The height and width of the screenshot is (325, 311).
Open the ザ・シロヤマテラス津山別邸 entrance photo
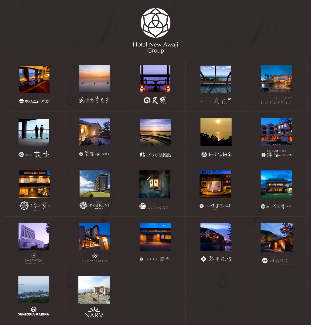pyautogui.click(x=94, y=237)
